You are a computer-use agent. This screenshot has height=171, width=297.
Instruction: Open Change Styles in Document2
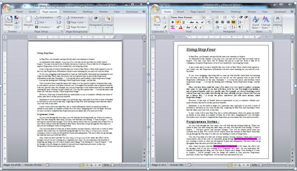[x=266, y=22]
